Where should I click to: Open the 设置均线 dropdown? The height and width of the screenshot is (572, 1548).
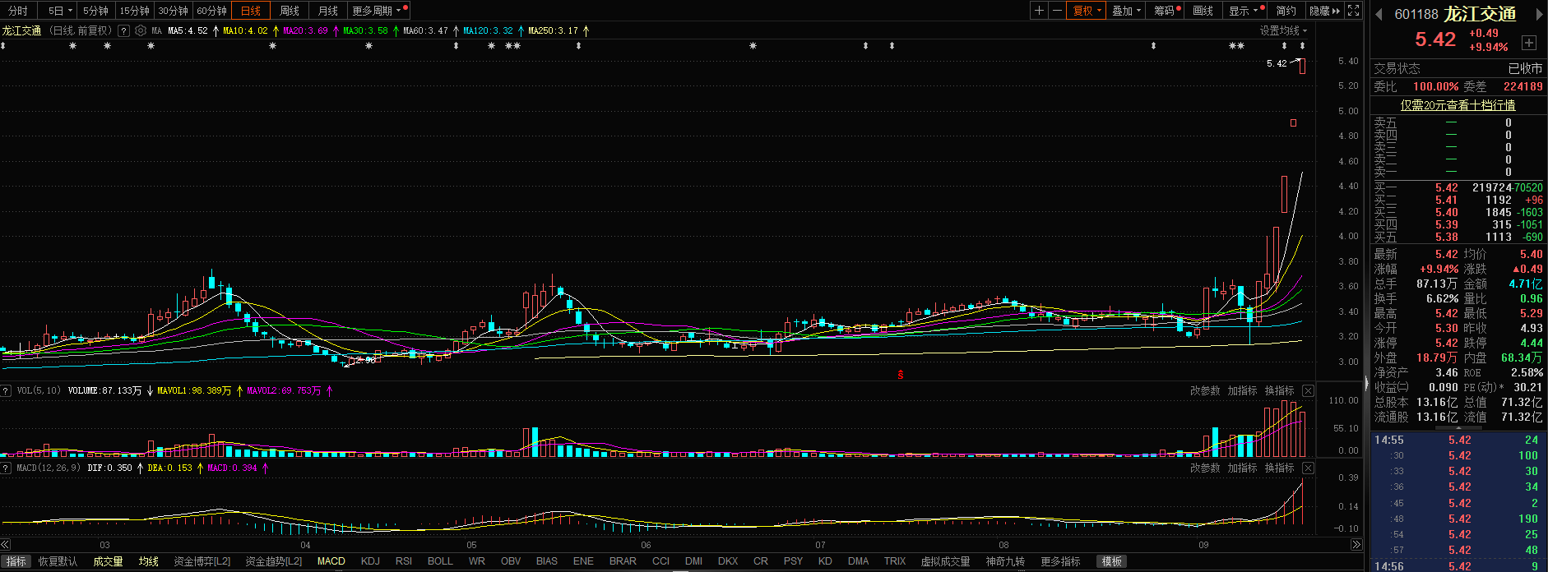coord(1283,30)
